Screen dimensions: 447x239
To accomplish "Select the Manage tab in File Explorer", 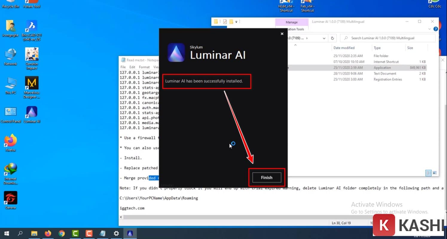I will [292, 22].
